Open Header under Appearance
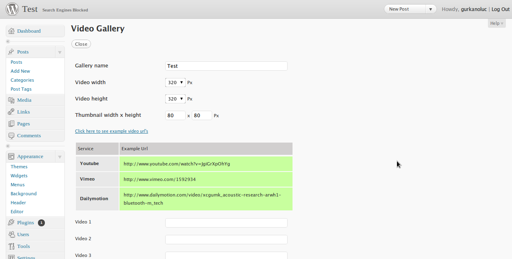The width and height of the screenshot is (512, 259). (18, 203)
